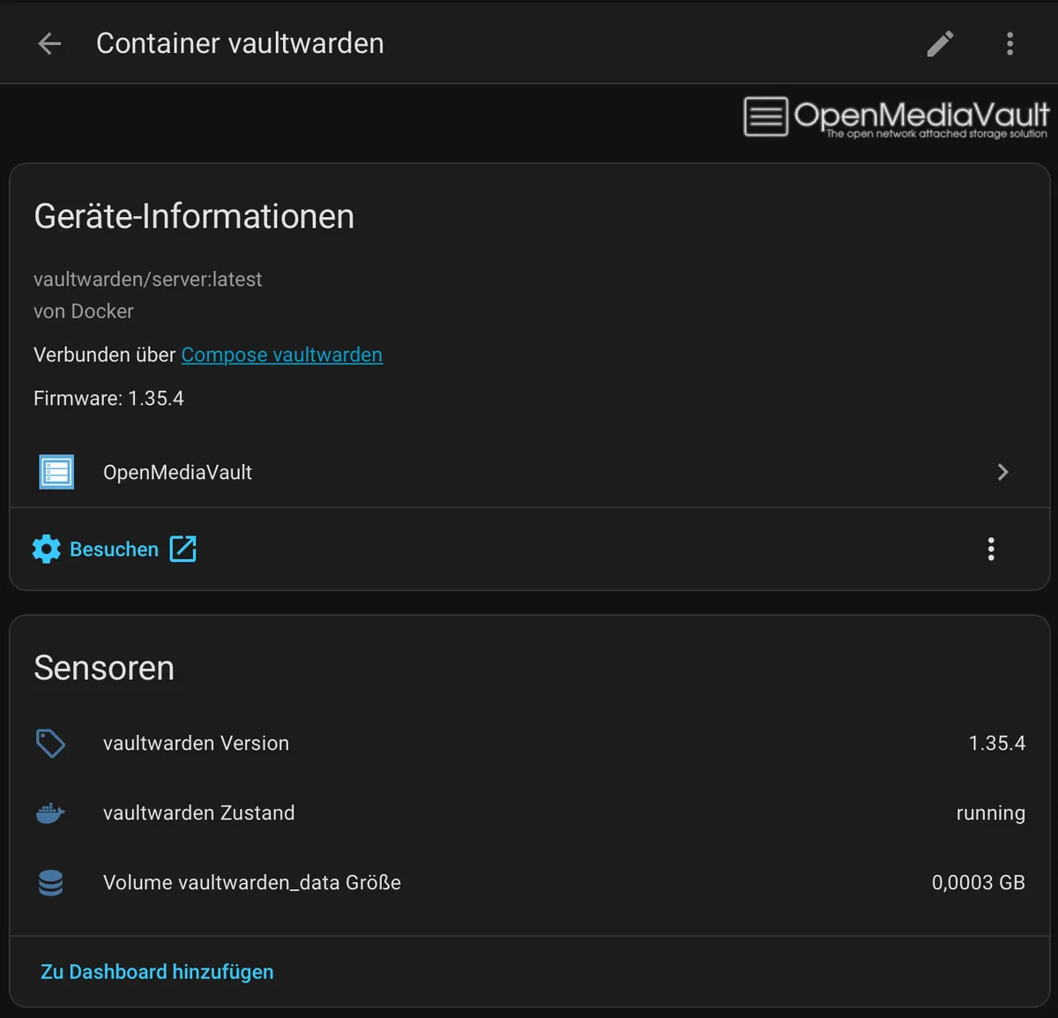This screenshot has height=1018, width=1058.
Task: Click the Besuchen button
Action: pyautogui.click(x=114, y=549)
